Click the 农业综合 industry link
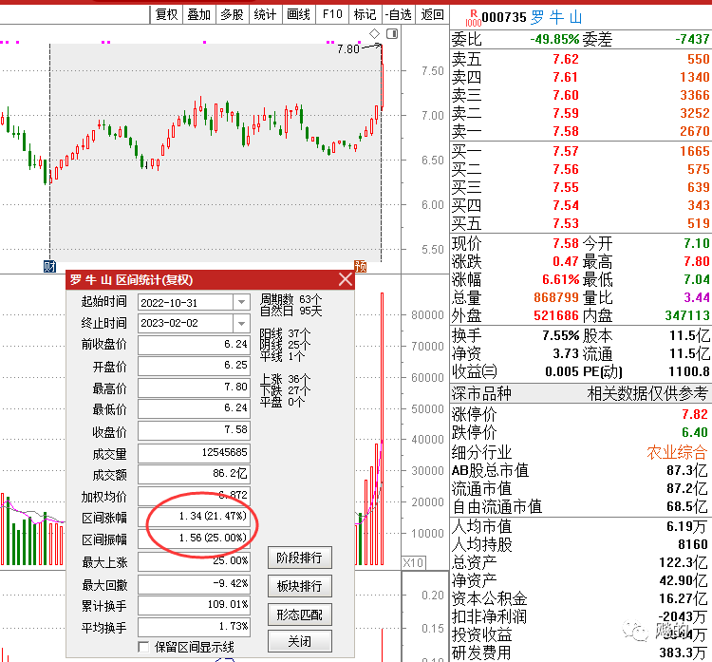 click(x=677, y=452)
